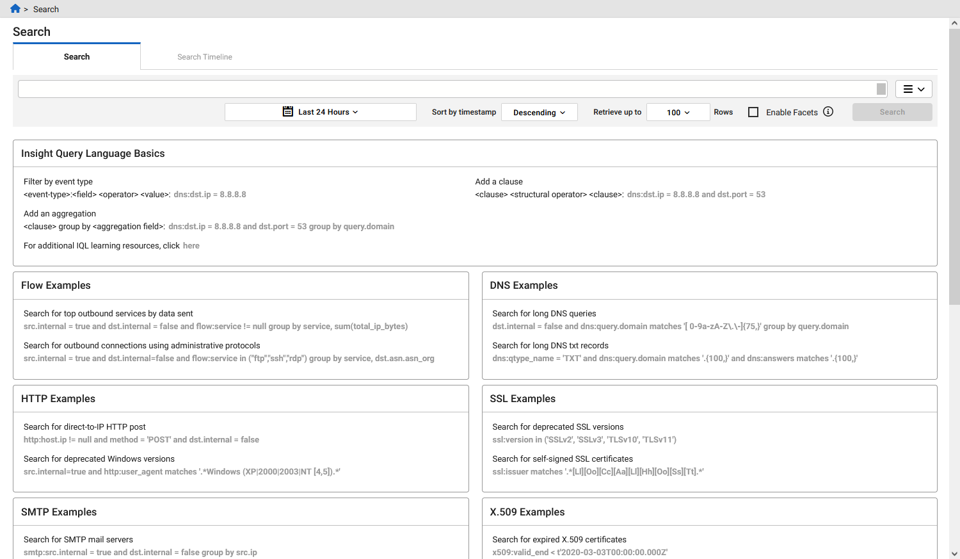Open the calendar icon in the date range selector
The width and height of the screenshot is (960, 559).
point(287,111)
